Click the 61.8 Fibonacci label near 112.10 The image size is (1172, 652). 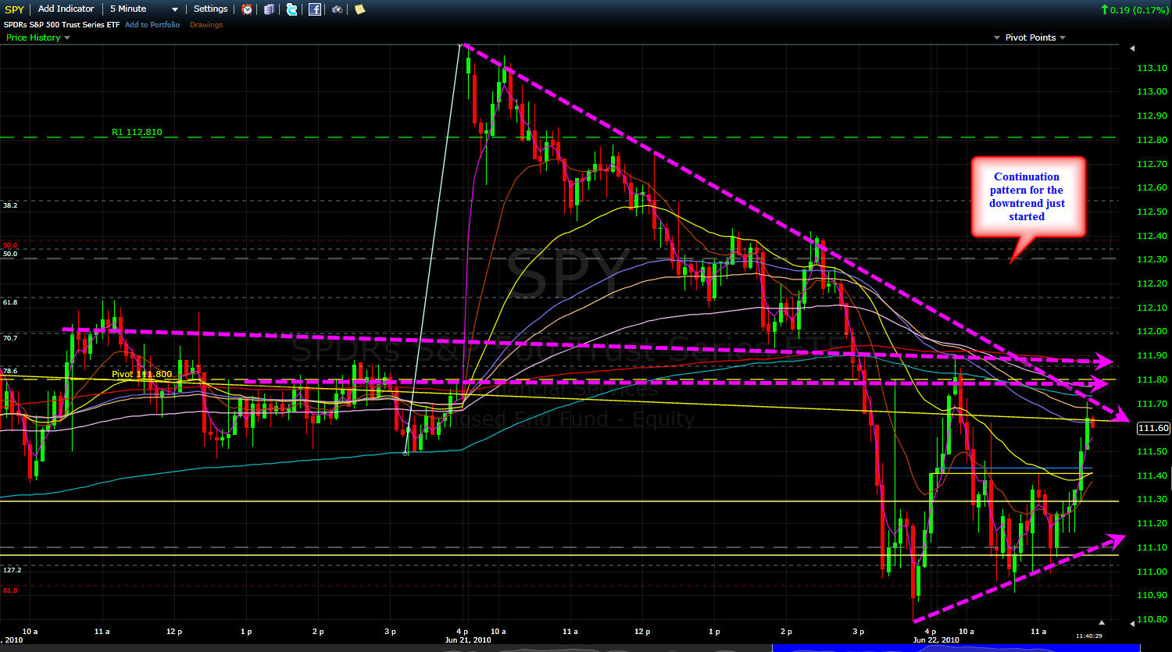[x=10, y=301]
